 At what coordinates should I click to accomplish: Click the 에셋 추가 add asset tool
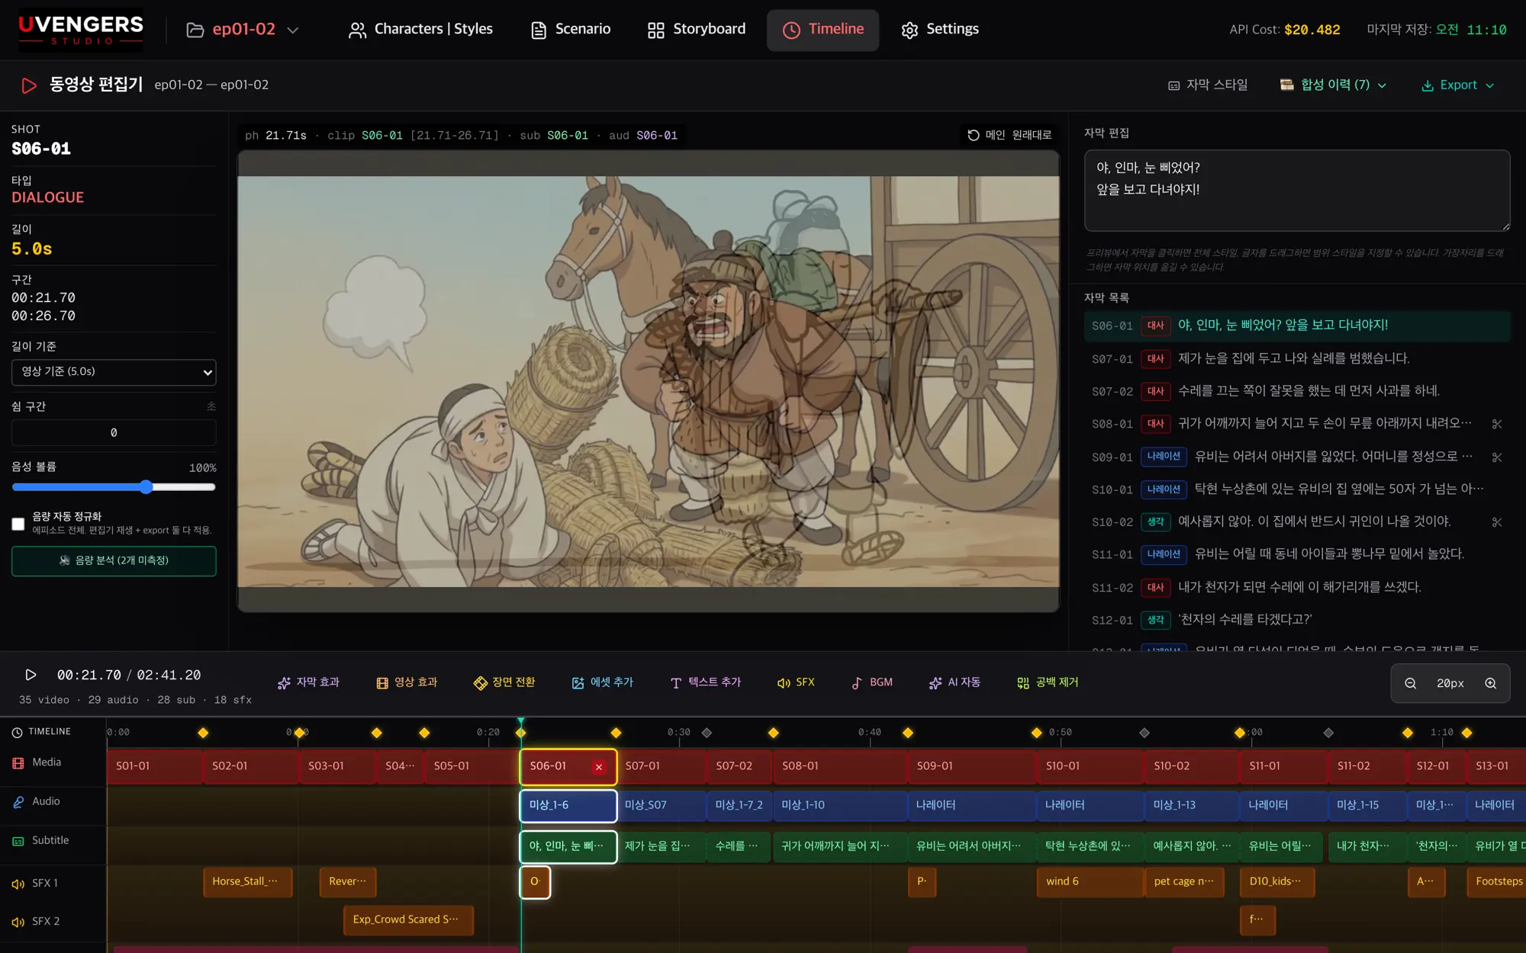[603, 682]
